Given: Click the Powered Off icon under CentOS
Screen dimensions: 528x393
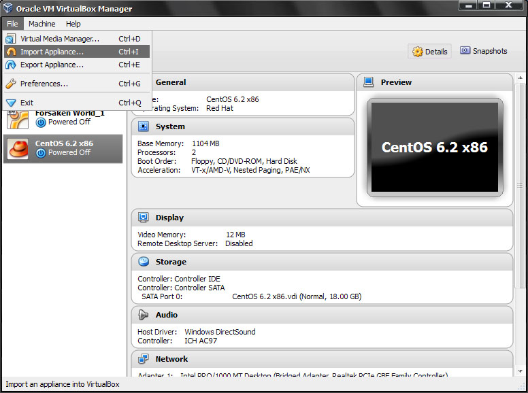Looking at the screenshot, I should tap(41, 153).
